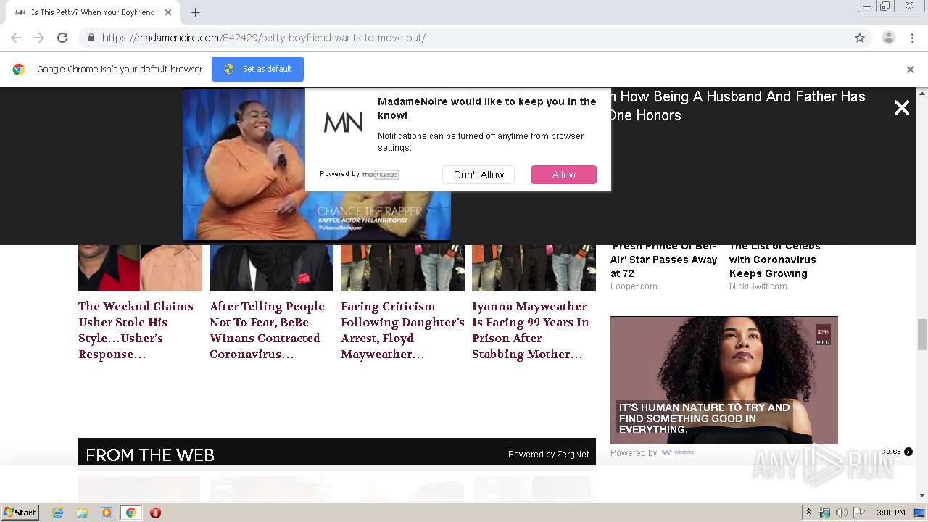Screen dimensions: 928x522
Task: Close the MadameNoire browser tab
Action: (168, 12)
